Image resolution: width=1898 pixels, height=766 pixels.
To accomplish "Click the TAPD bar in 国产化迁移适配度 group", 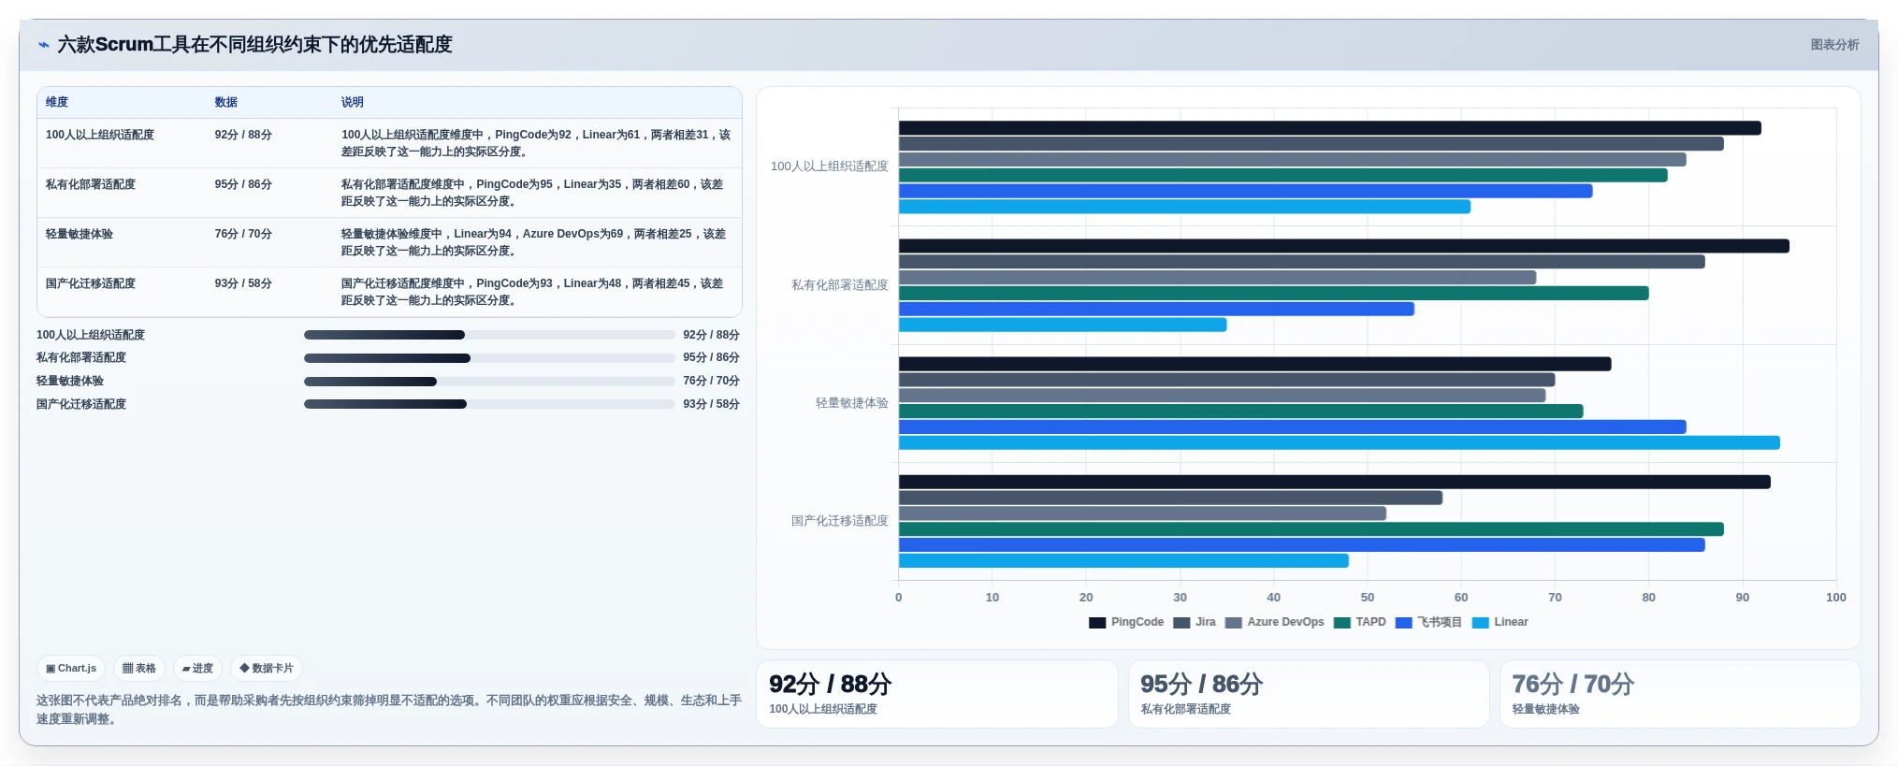I will coord(1311,529).
